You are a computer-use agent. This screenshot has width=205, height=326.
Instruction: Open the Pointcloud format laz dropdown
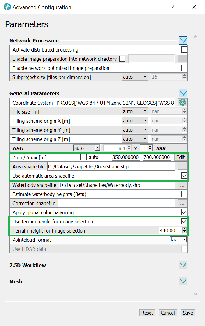click(178, 240)
